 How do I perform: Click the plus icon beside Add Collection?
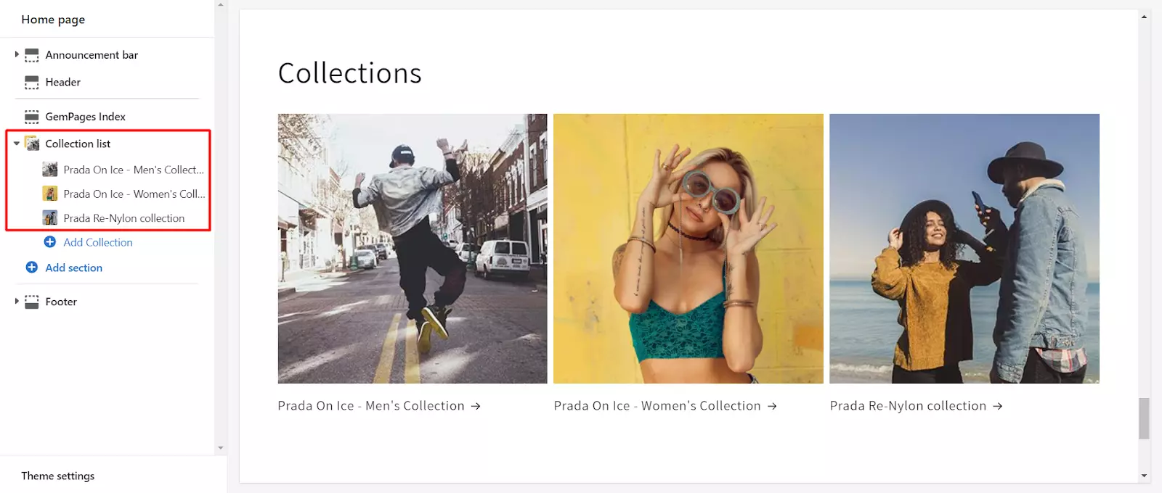point(50,242)
